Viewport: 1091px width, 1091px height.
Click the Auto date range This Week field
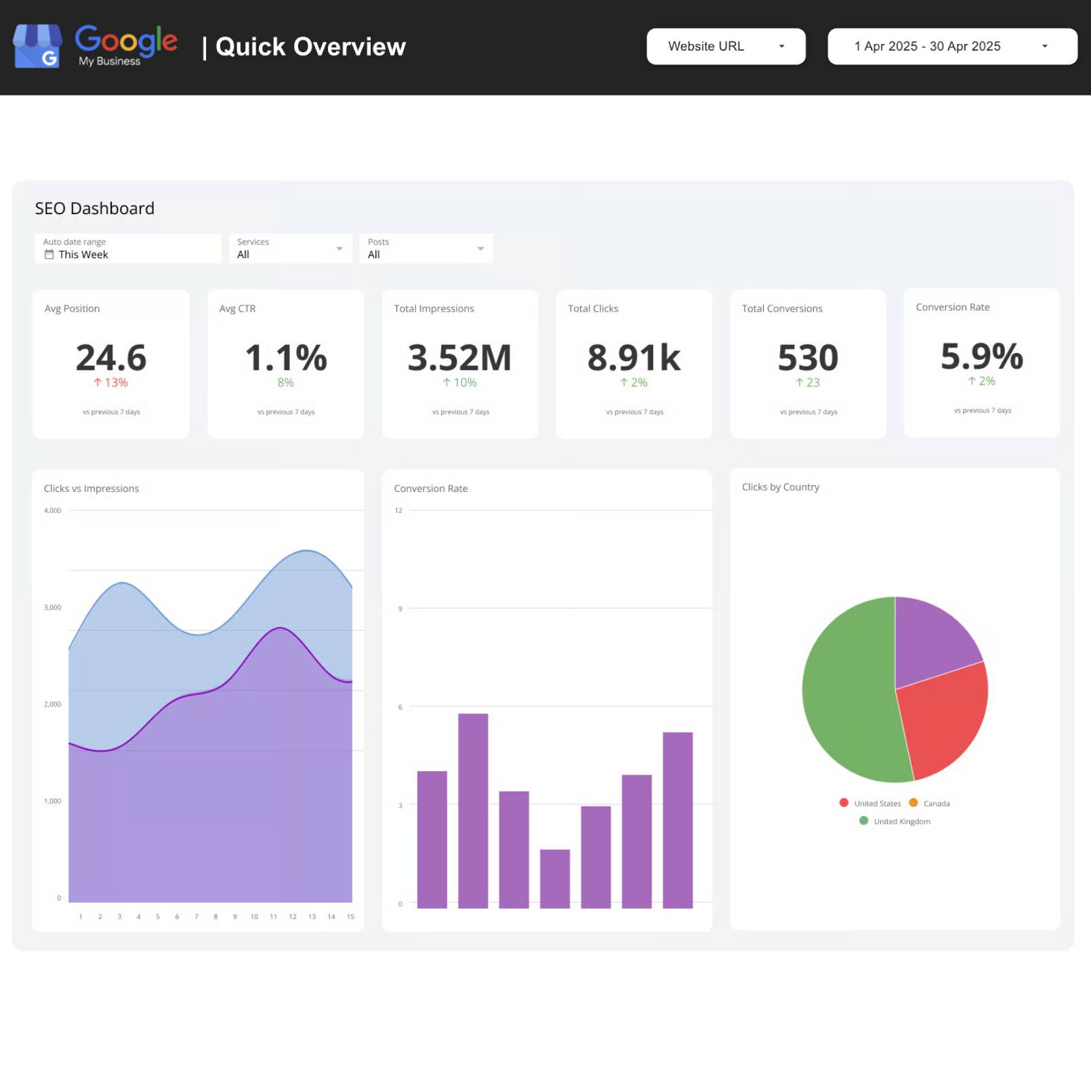(x=127, y=249)
